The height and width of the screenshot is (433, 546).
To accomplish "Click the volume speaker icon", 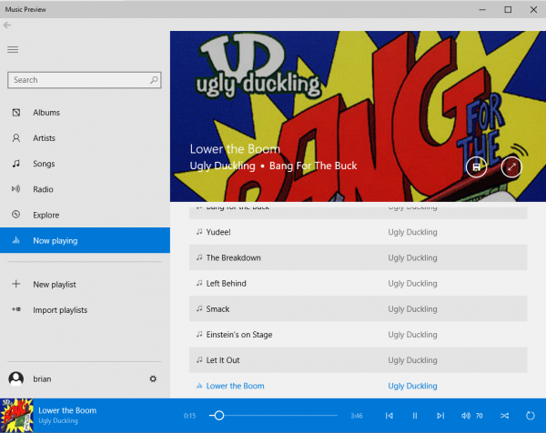I will [466, 416].
